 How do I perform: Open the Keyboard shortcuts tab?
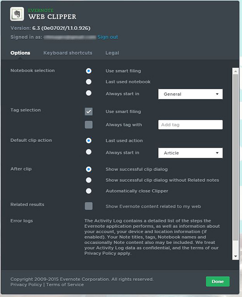[x=68, y=53]
